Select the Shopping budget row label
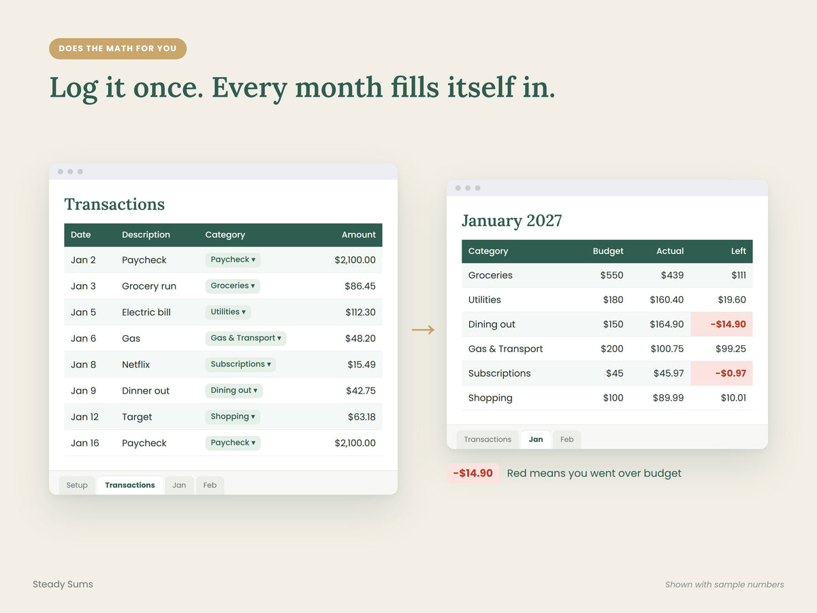 pos(490,398)
